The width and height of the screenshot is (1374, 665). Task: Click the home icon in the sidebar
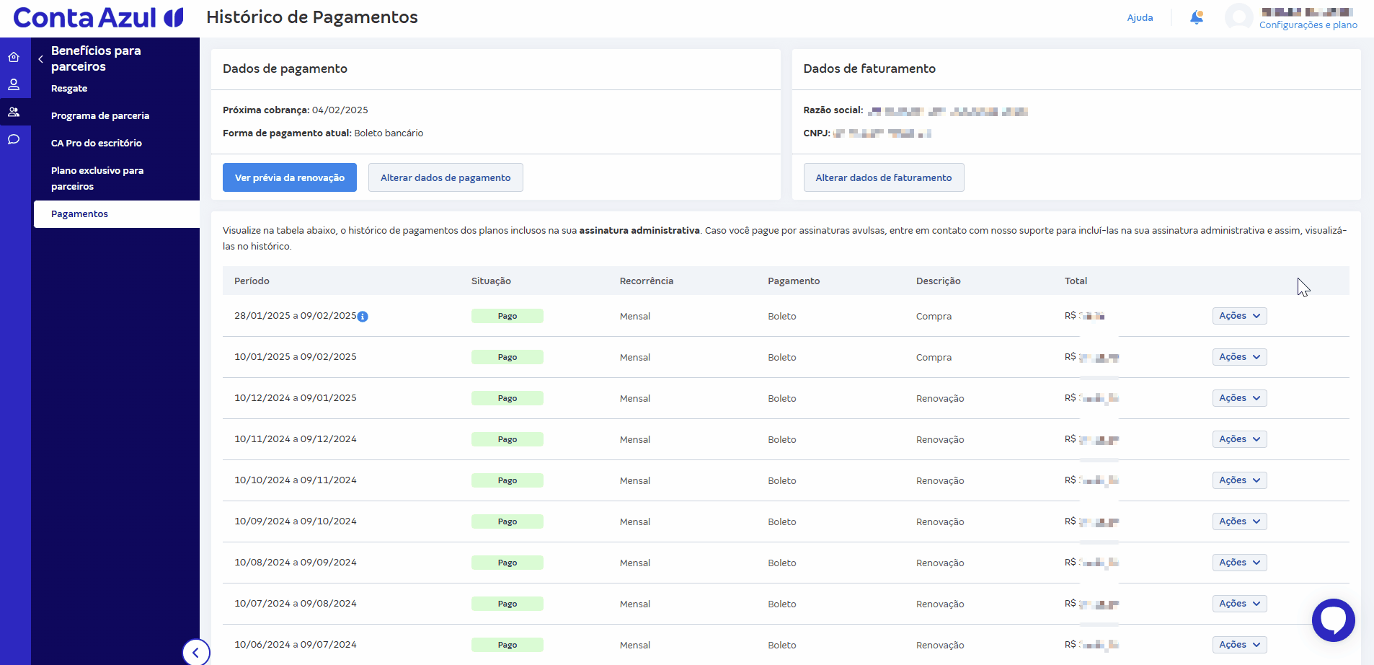coord(14,57)
